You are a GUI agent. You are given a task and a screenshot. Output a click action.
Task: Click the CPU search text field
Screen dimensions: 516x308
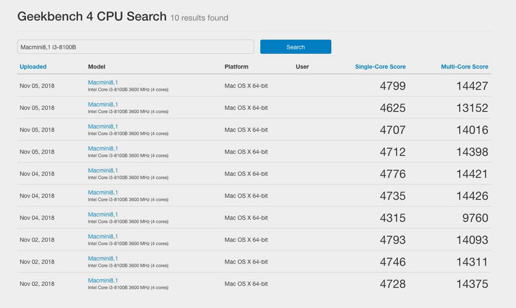click(135, 47)
